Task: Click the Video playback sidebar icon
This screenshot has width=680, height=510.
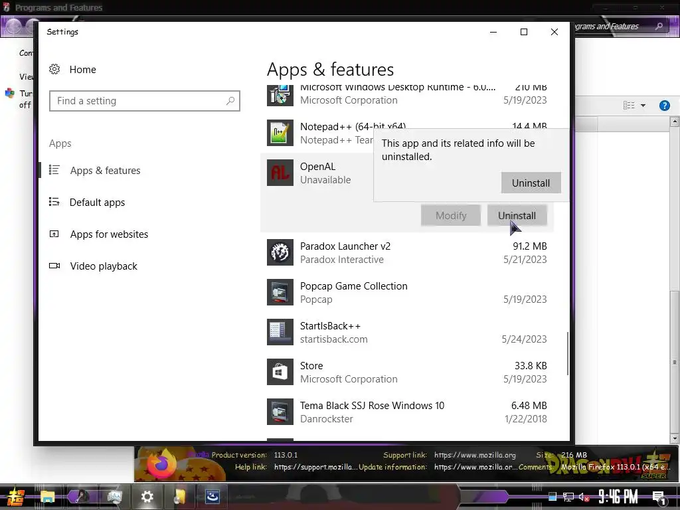Action: pos(54,266)
